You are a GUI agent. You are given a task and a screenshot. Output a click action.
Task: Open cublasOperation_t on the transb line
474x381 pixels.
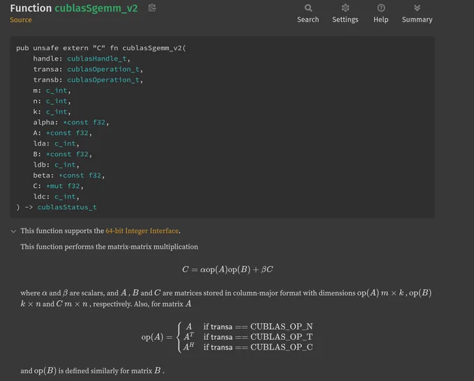click(x=103, y=80)
